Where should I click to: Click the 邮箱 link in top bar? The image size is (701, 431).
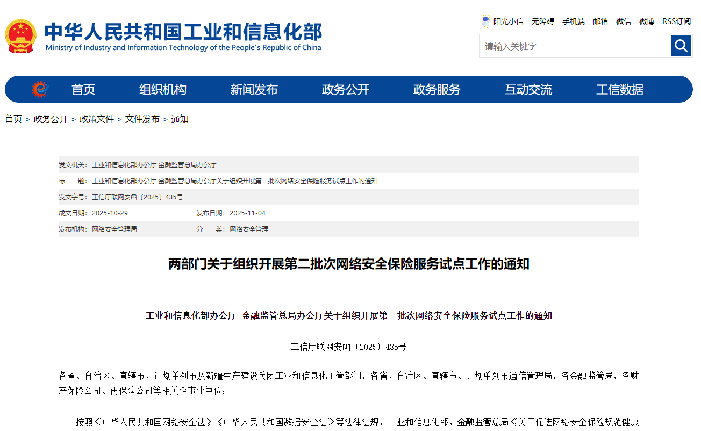point(600,21)
